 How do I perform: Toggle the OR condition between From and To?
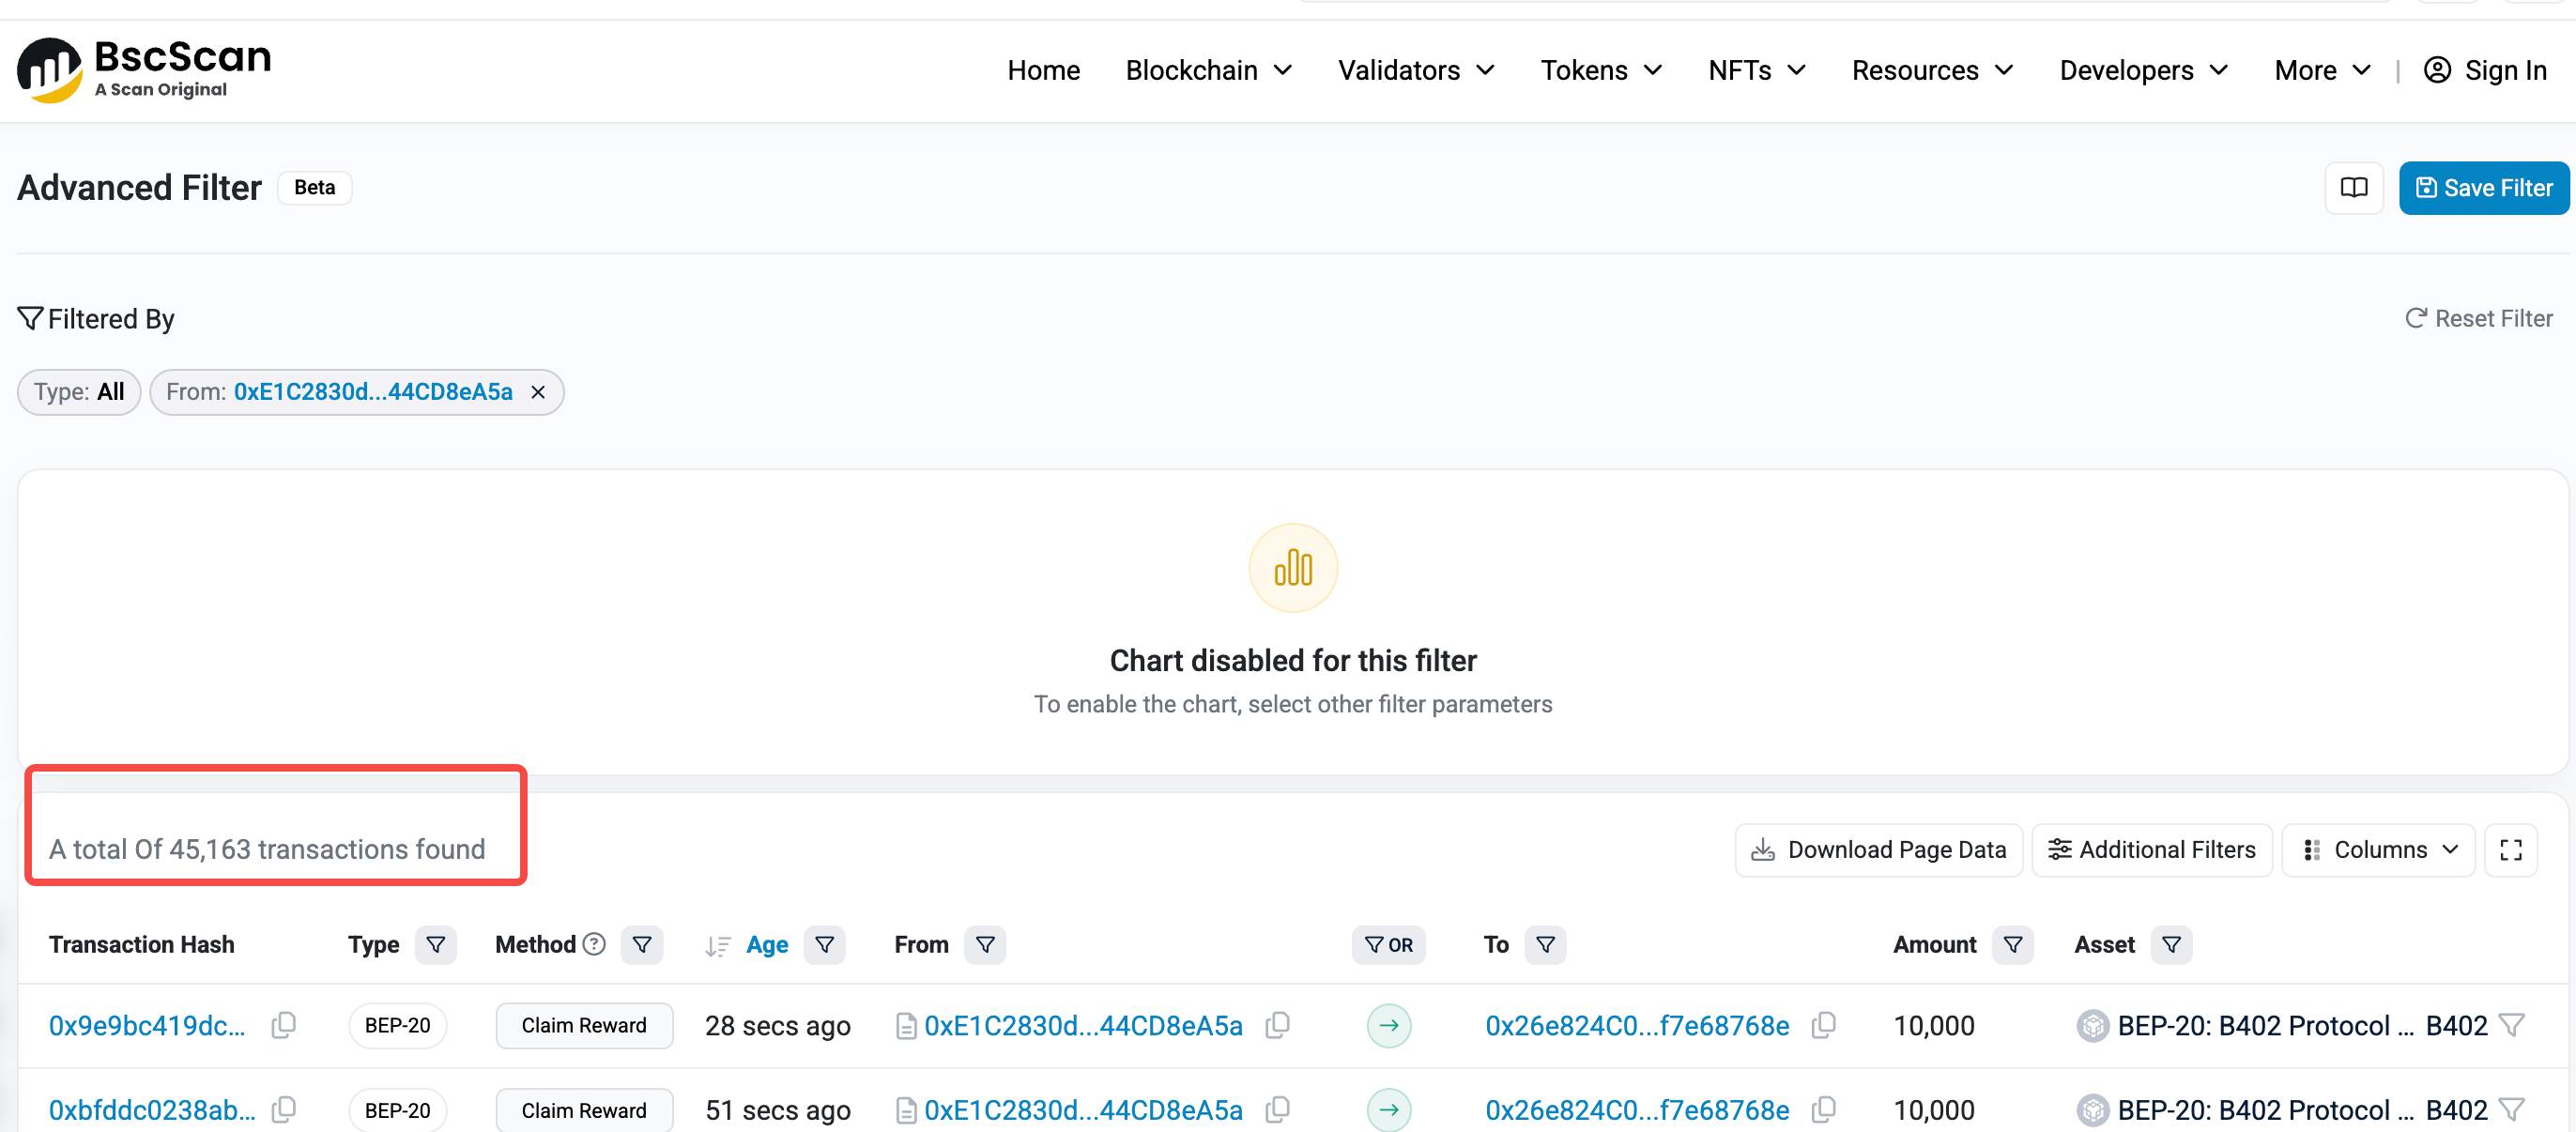[x=1389, y=945]
